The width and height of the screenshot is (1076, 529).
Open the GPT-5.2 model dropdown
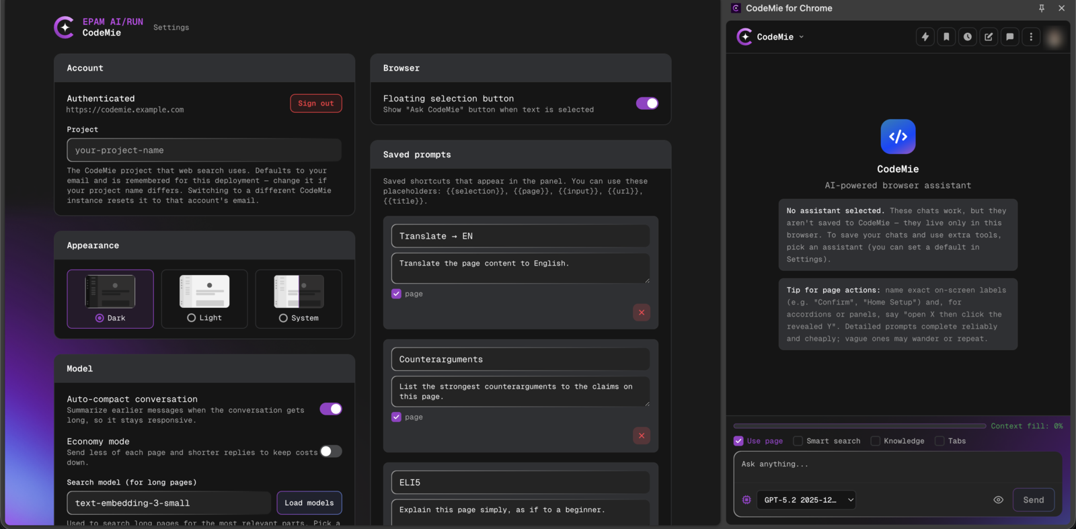coord(806,500)
